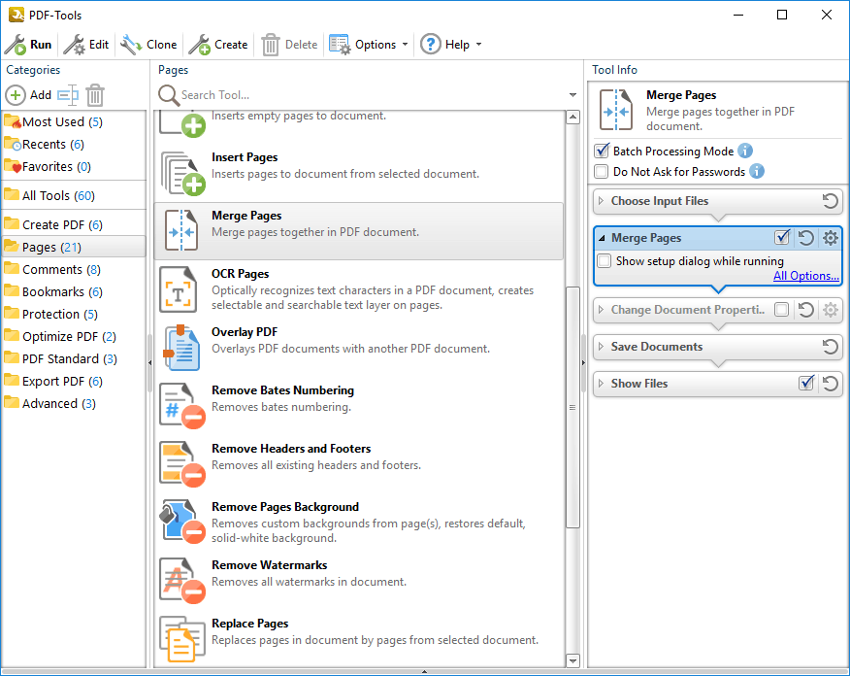The image size is (850, 676).
Task: Open Merge Pages step settings gear
Action: pyautogui.click(x=830, y=238)
